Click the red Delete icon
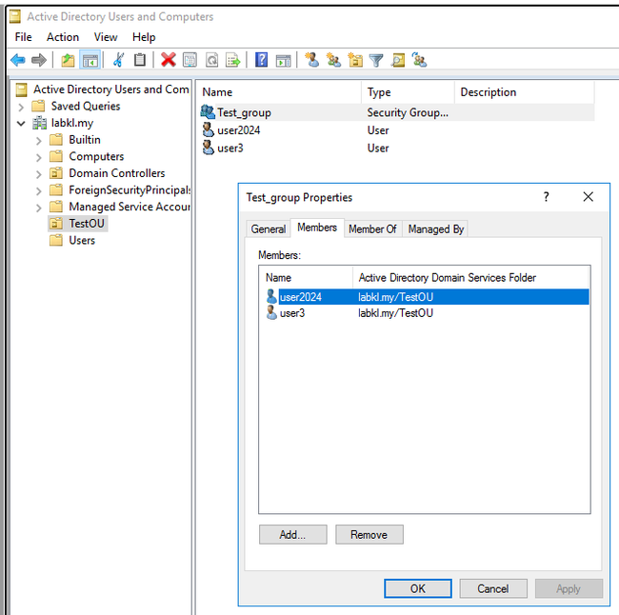Viewport: 619px width, 615px height. (x=169, y=60)
